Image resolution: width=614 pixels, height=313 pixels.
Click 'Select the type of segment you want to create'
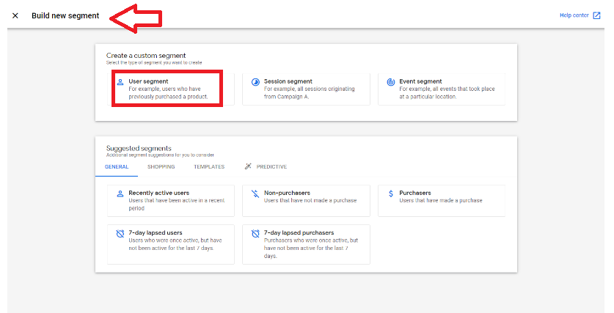tap(154, 62)
